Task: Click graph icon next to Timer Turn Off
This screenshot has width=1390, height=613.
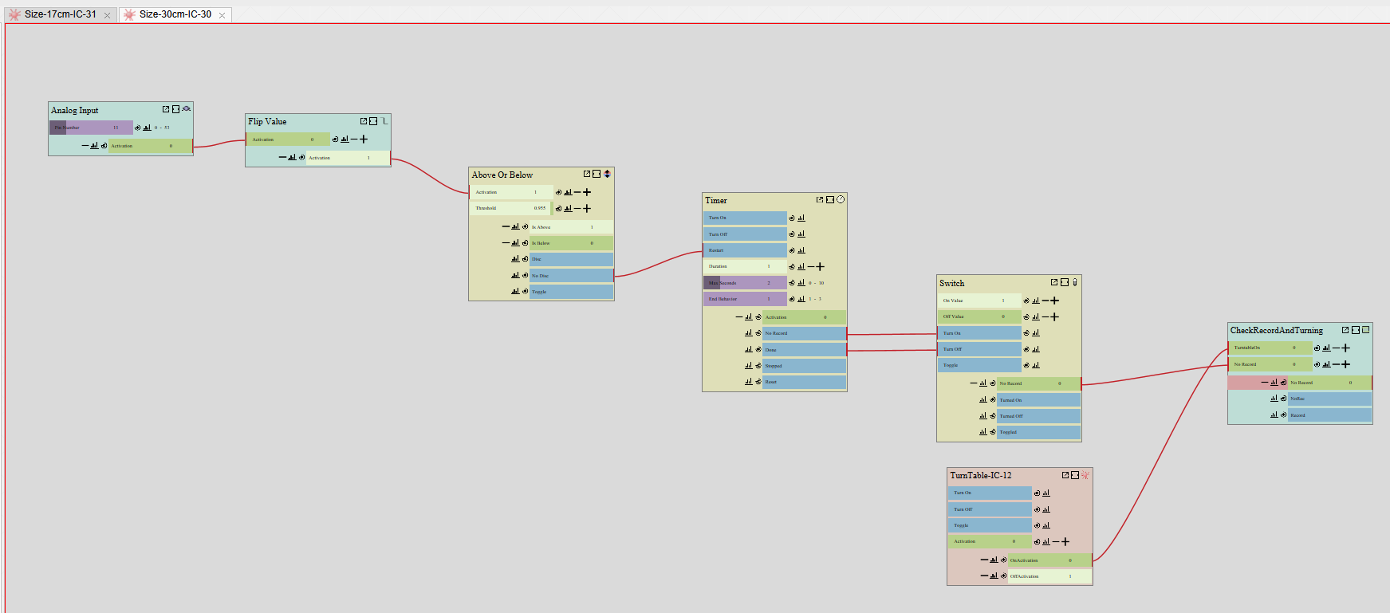Action: pyautogui.click(x=801, y=234)
